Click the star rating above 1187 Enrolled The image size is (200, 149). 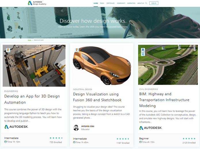pos(123,139)
